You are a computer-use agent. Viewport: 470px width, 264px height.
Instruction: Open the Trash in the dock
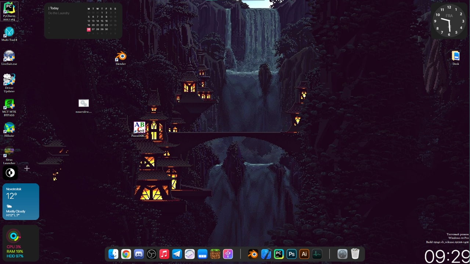pyautogui.click(x=355, y=254)
